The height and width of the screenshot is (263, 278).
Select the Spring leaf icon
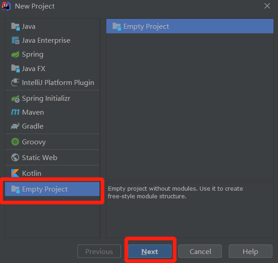click(x=15, y=54)
